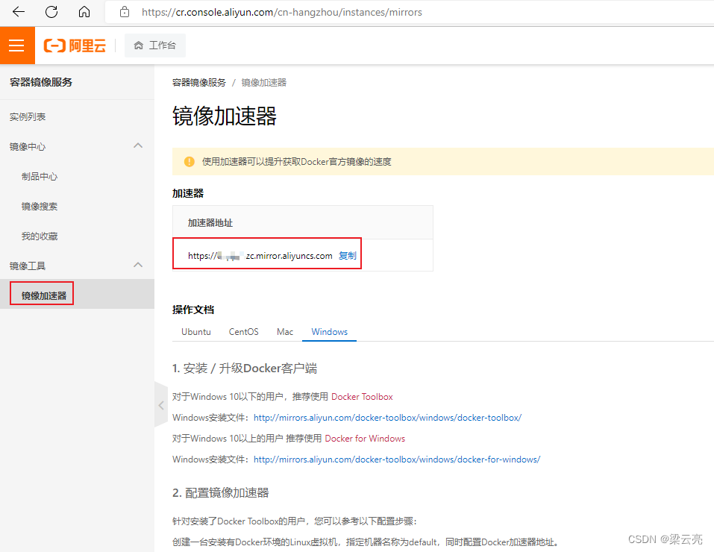Click the 阿里云 logo
This screenshot has width=714, height=552.
click(75, 46)
